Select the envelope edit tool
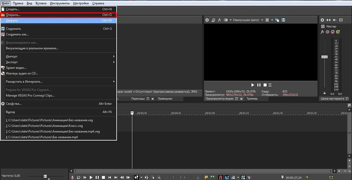The width and height of the screenshot is (352, 180). (x=146, y=177)
